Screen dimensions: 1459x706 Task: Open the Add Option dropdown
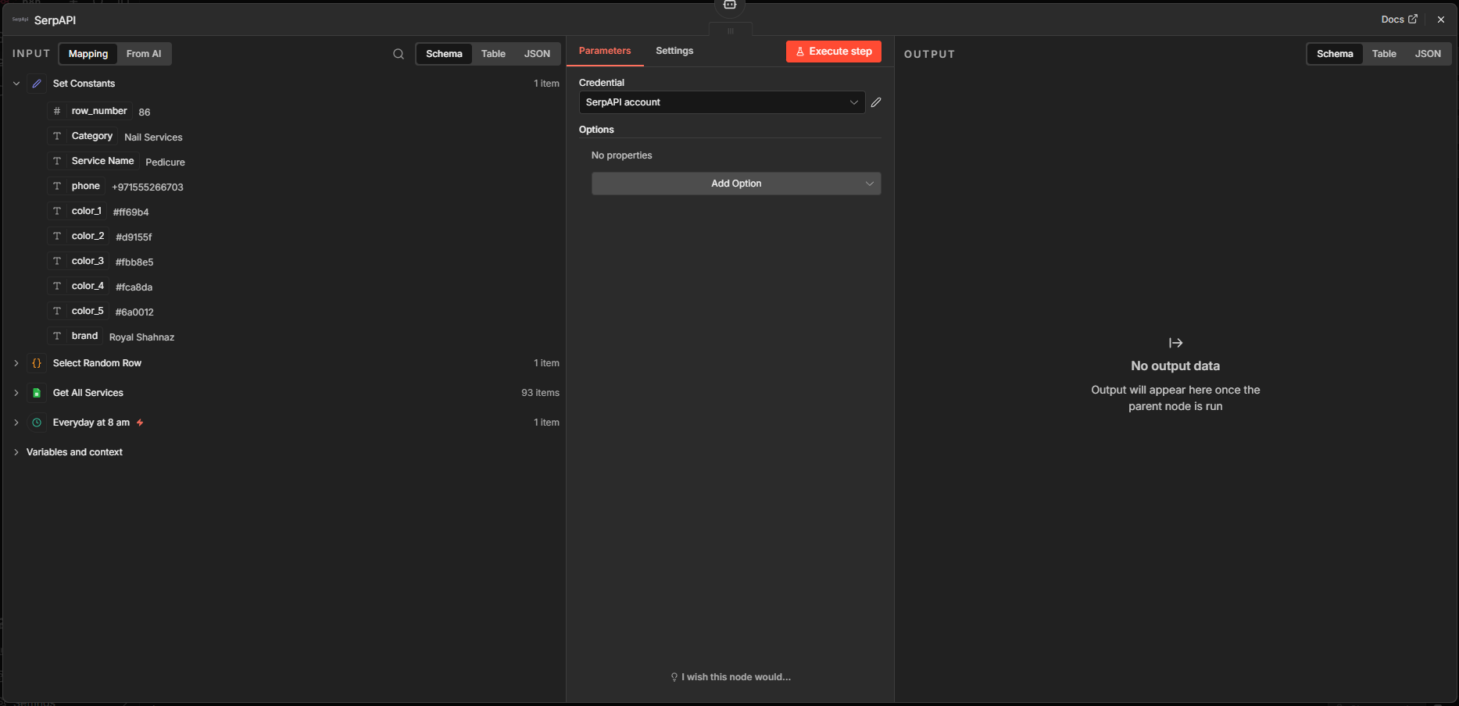tap(735, 184)
